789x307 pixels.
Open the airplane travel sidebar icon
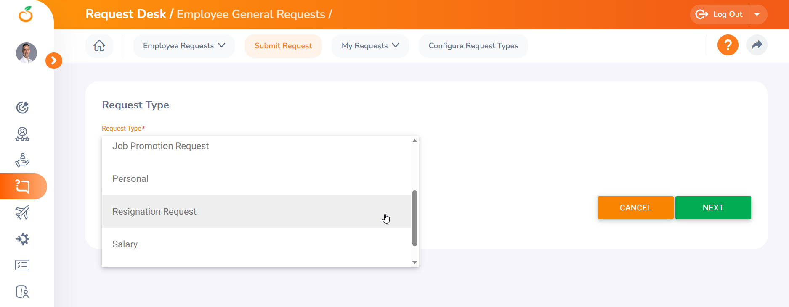click(22, 213)
